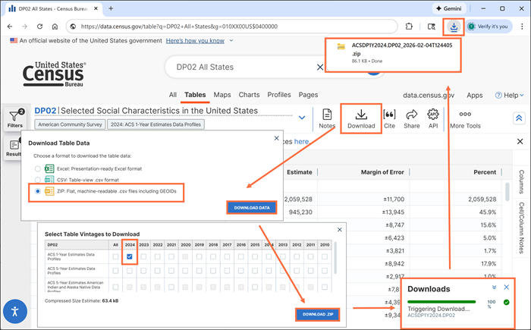Image resolution: width=531 pixels, height=330 pixels.
Task: Click the DOWNLOAD DATA button
Action: pos(252,208)
